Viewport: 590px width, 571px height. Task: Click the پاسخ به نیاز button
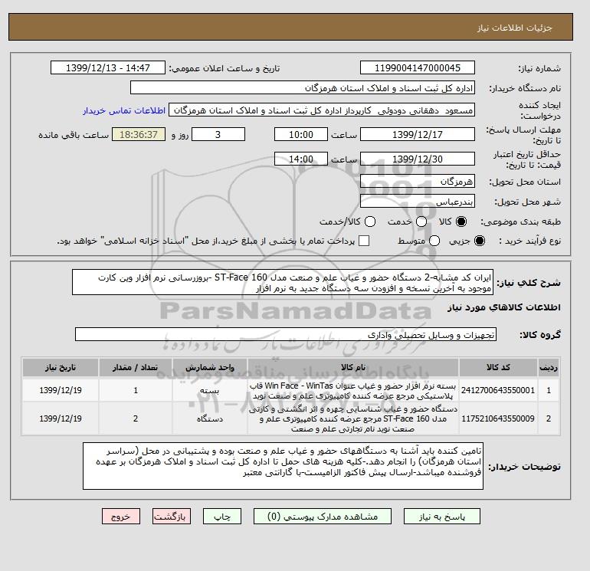coord(442,517)
